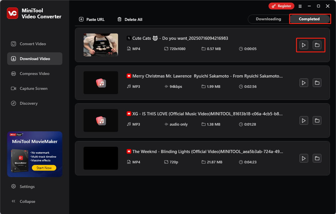Click The Weeknd - Blinding Lights title

coord(208,152)
